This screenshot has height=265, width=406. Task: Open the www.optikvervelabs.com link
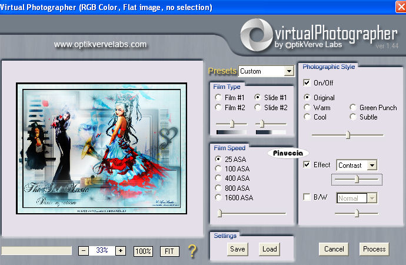click(100, 44)
